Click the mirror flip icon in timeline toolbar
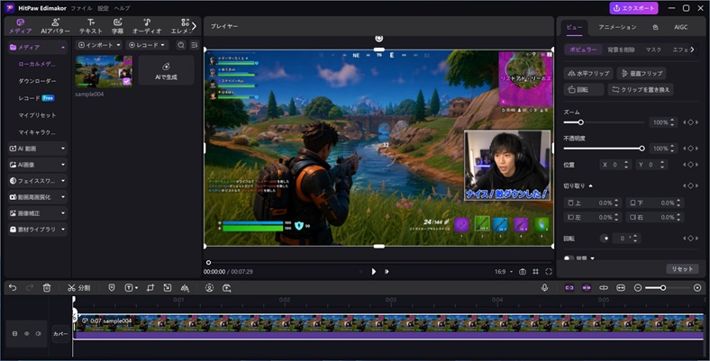710x361 pixels. point(185,288)
